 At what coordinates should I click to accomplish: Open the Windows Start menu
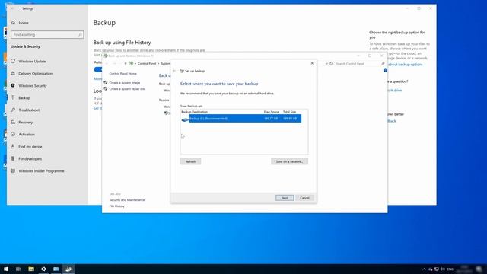6,269
